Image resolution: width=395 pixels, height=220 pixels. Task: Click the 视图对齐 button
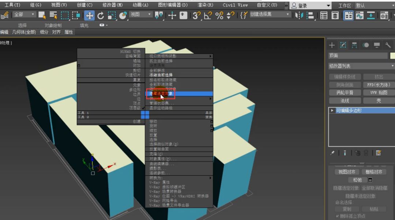click(x=347, y=172)
